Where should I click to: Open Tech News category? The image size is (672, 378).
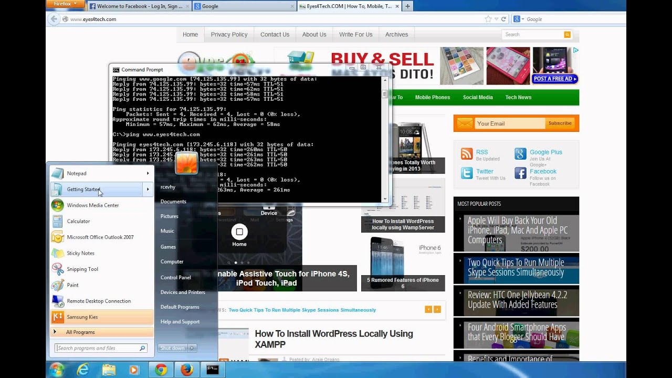click(518, 97)
